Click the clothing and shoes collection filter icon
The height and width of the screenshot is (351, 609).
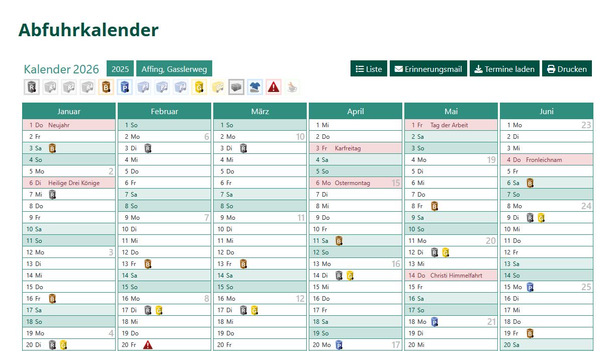(254, 87)
